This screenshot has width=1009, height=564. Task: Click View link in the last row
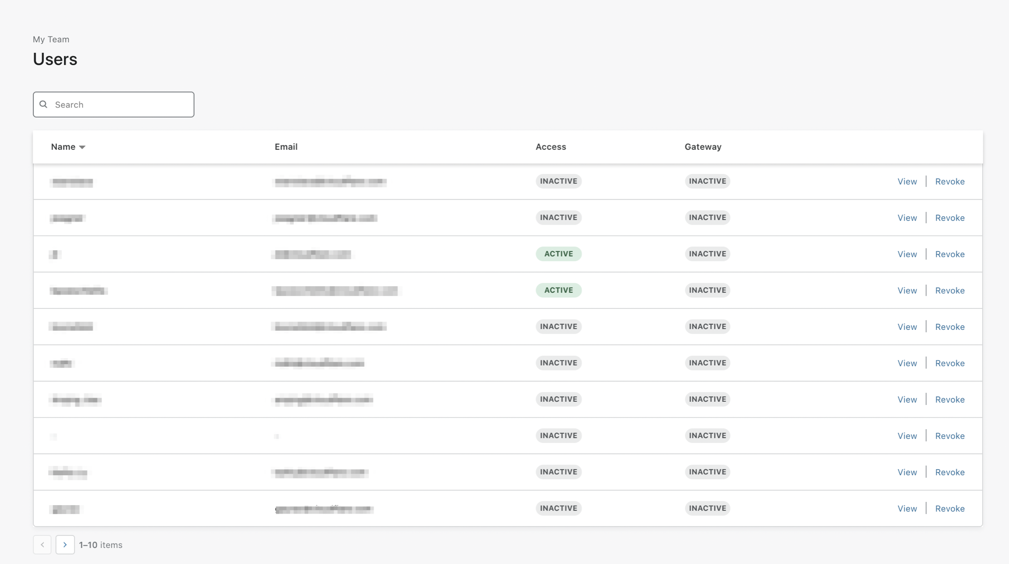tap(907, 508)
